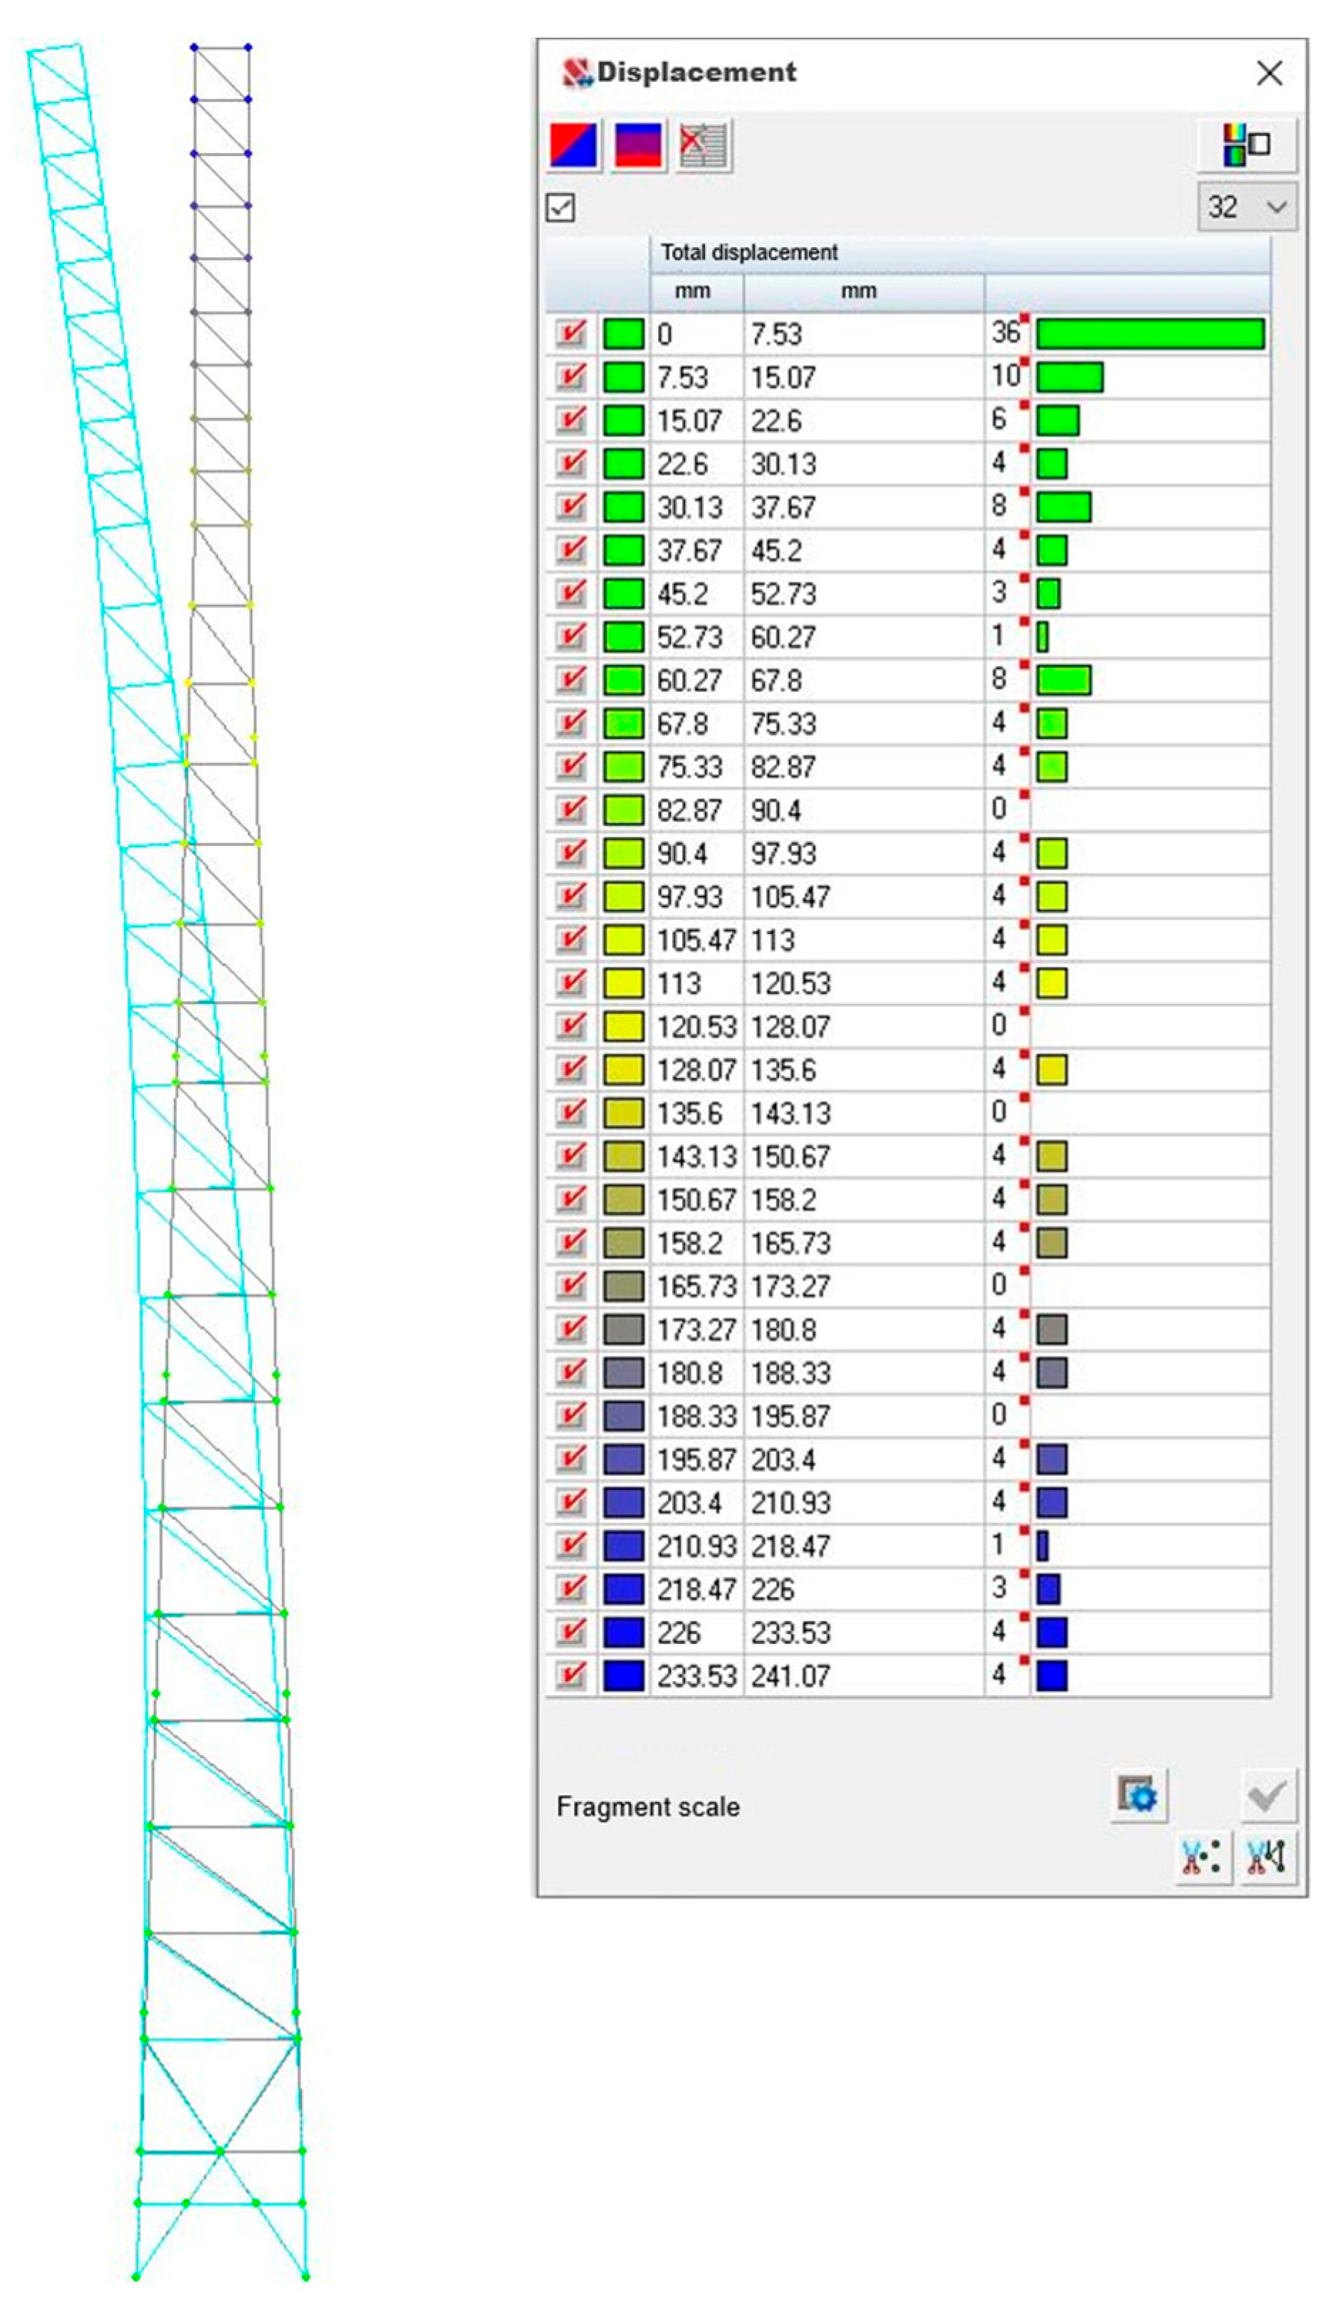
Task: Open the rainbow color palette settings button
Action: pyautogui.click(x=1245, y=145)
